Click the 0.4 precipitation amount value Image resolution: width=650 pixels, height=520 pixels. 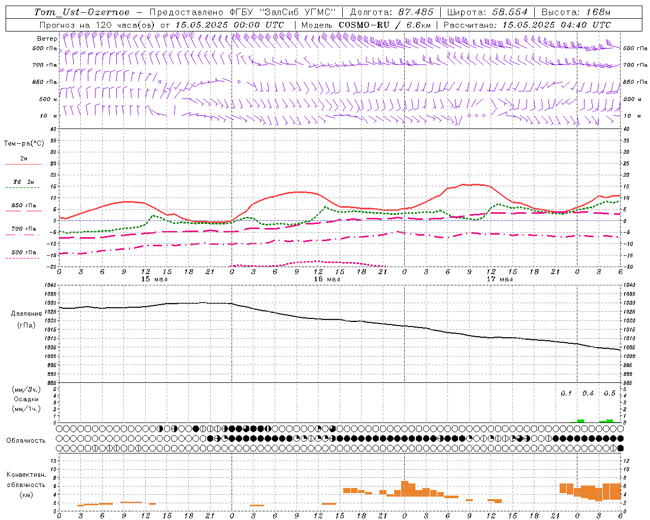coord(588,394)
